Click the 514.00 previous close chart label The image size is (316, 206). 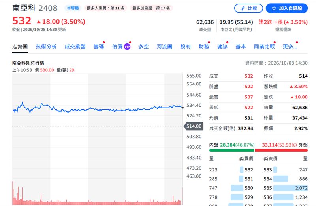pyautogui.click(x=194, y=126)
